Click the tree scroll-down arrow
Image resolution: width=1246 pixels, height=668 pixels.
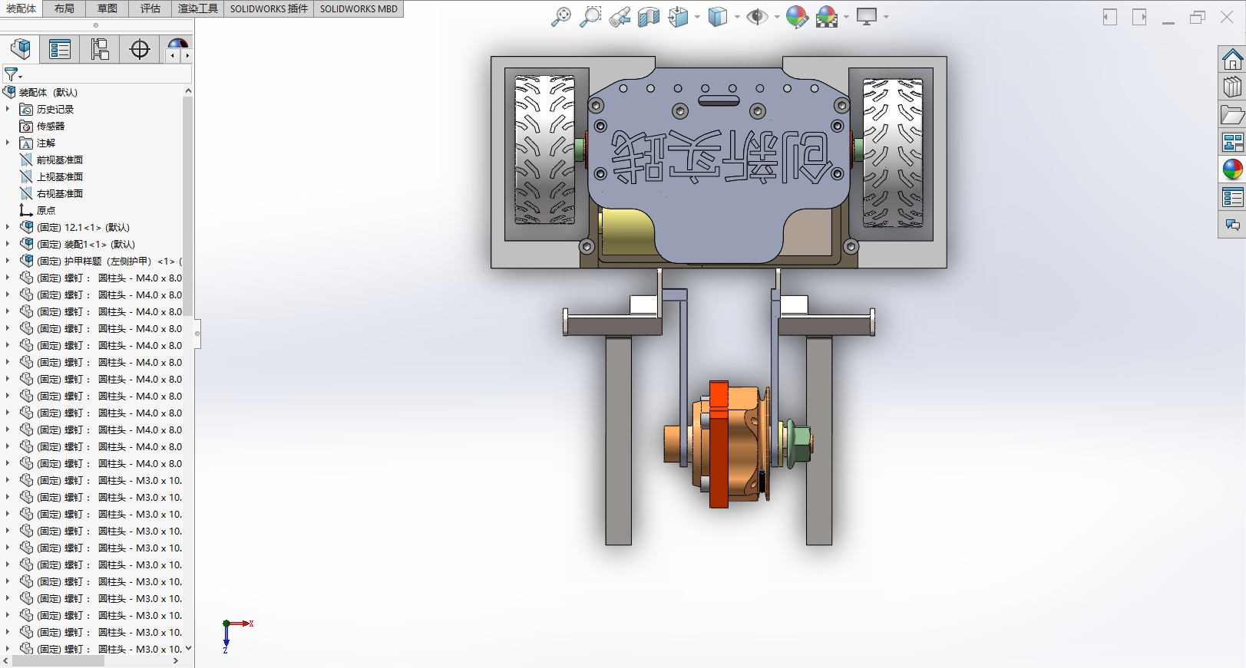(188, 648)
